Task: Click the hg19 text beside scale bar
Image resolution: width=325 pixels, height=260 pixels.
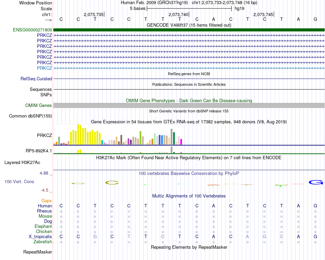Action: tap(239, 9)
